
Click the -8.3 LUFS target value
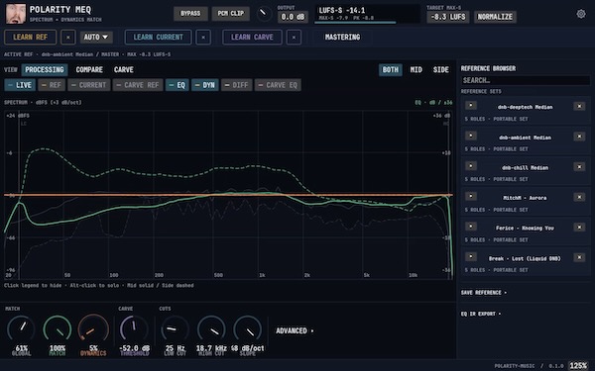(448, 17)
